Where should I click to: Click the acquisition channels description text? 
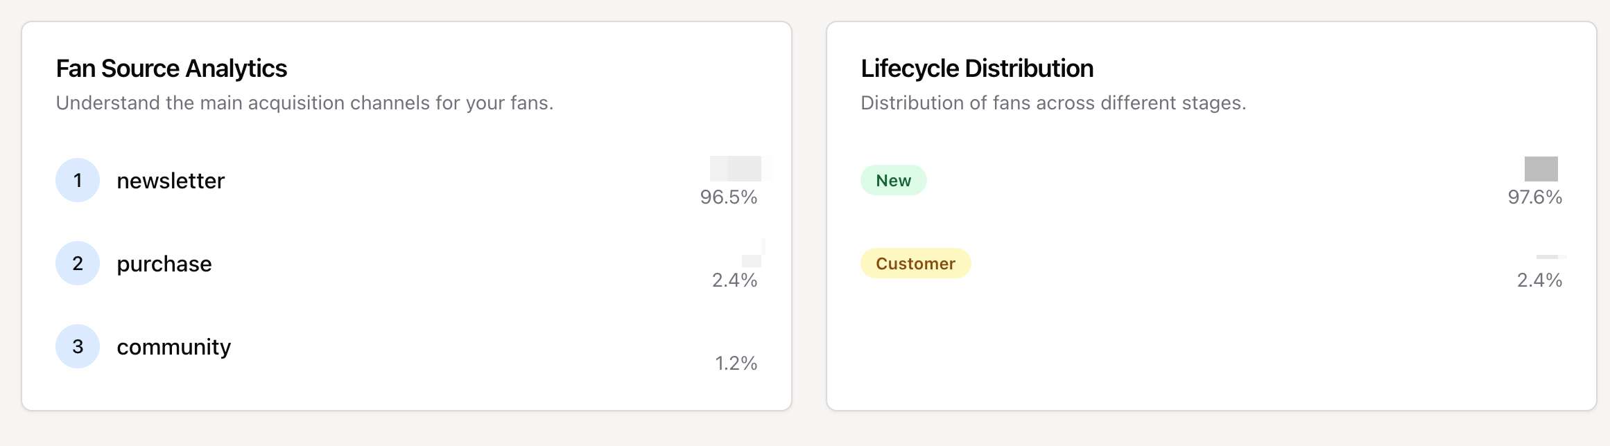304,103
